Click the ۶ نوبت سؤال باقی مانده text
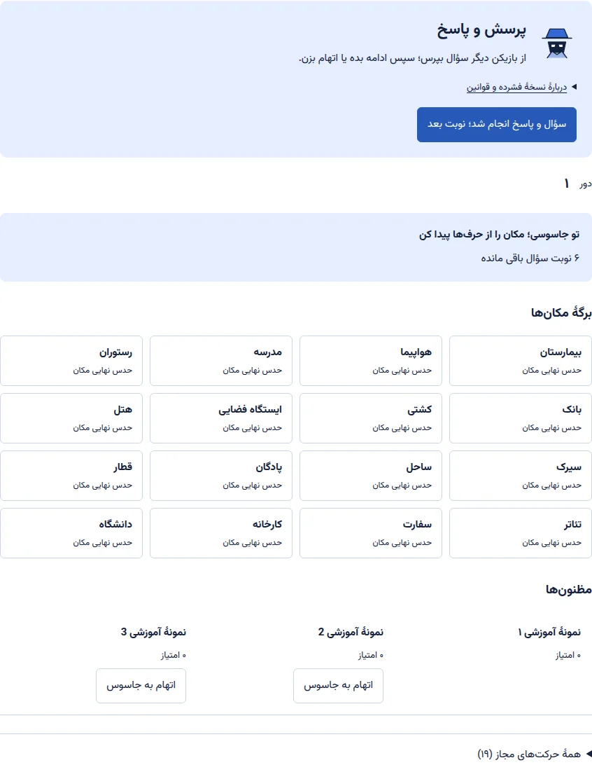 coord(530,258)
